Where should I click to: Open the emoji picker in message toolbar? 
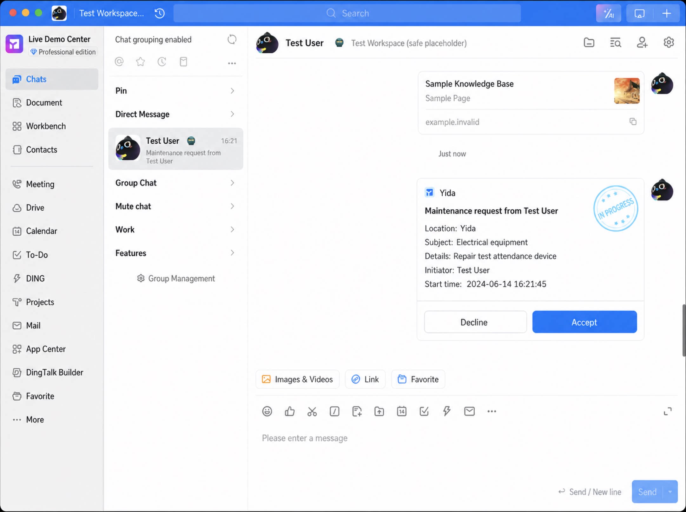(267, 411)
